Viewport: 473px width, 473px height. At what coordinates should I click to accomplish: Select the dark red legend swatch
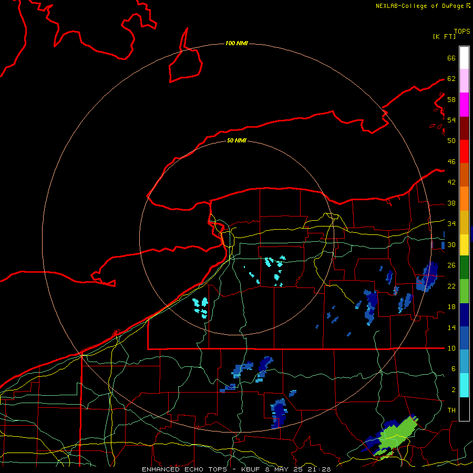[464, 128]
